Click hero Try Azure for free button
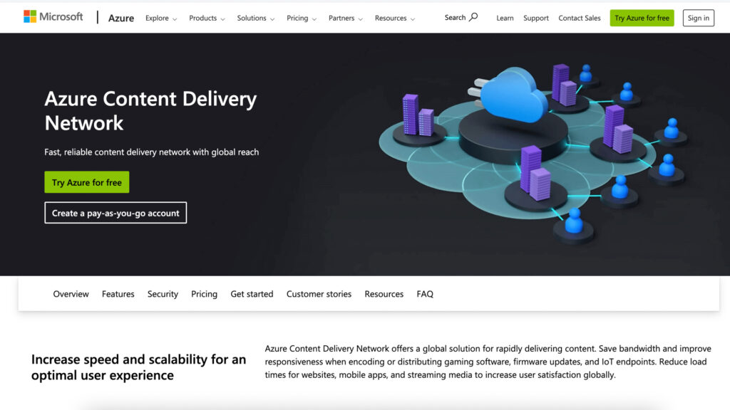The height and width of the screenshot is (410, 730). pyautogui.click(x=86, y=182)
